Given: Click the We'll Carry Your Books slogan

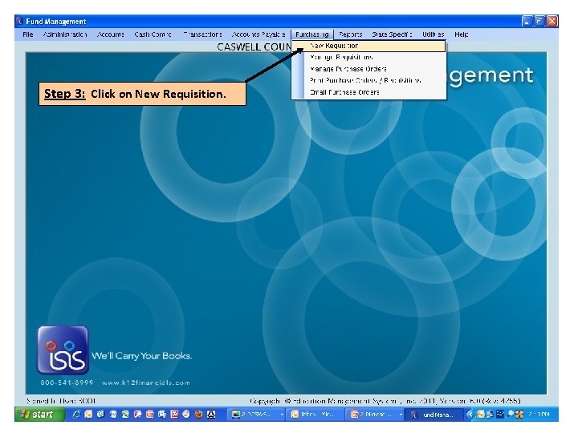Looking at the screenshot, I should 142,356.
